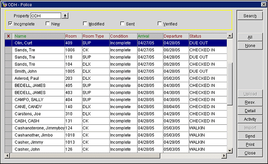The image size is (268, 164).
Task: Click the Search button
Action: [x=250, y=16]
